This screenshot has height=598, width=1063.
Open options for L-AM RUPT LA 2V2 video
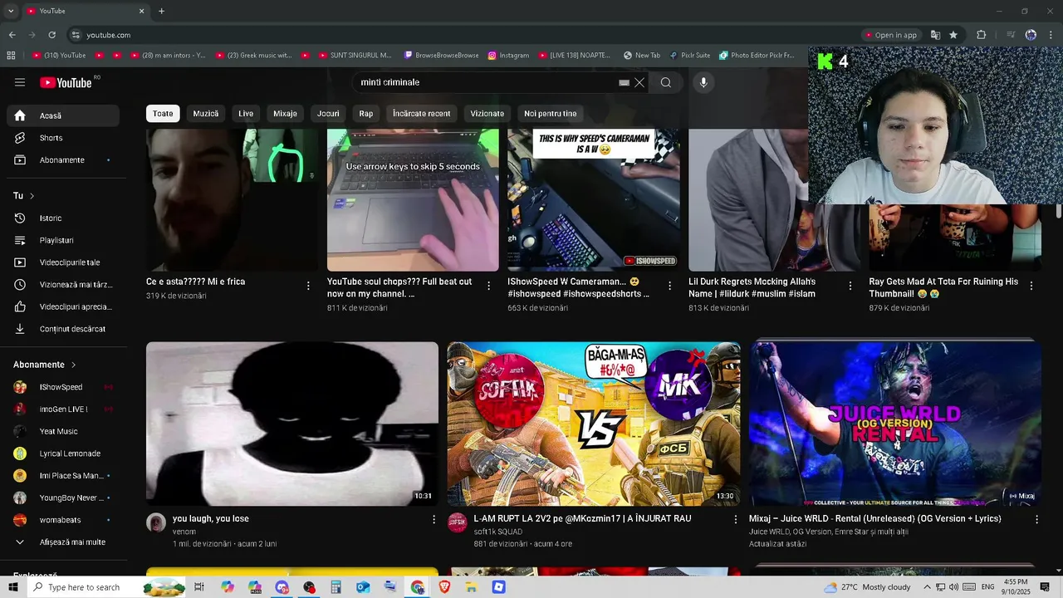tap(735, 519)
